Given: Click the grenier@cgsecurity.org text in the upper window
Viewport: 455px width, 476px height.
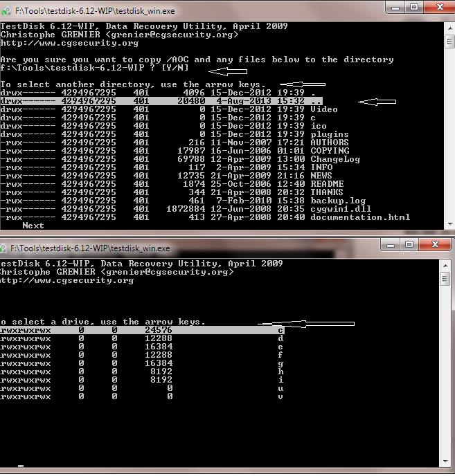Looking at the screenshot, I should tap(172, 35).
